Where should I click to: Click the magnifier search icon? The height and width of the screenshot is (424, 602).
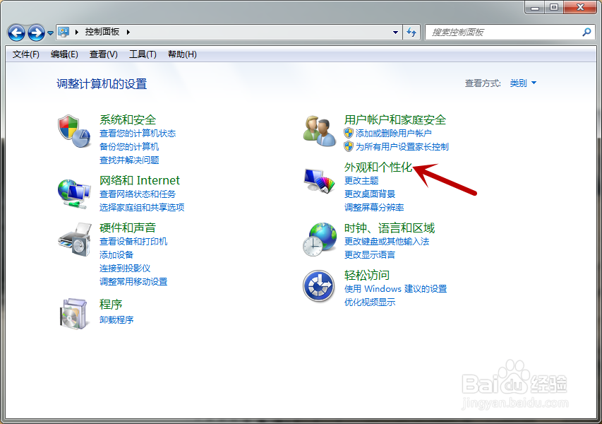[x=586, y=33]
